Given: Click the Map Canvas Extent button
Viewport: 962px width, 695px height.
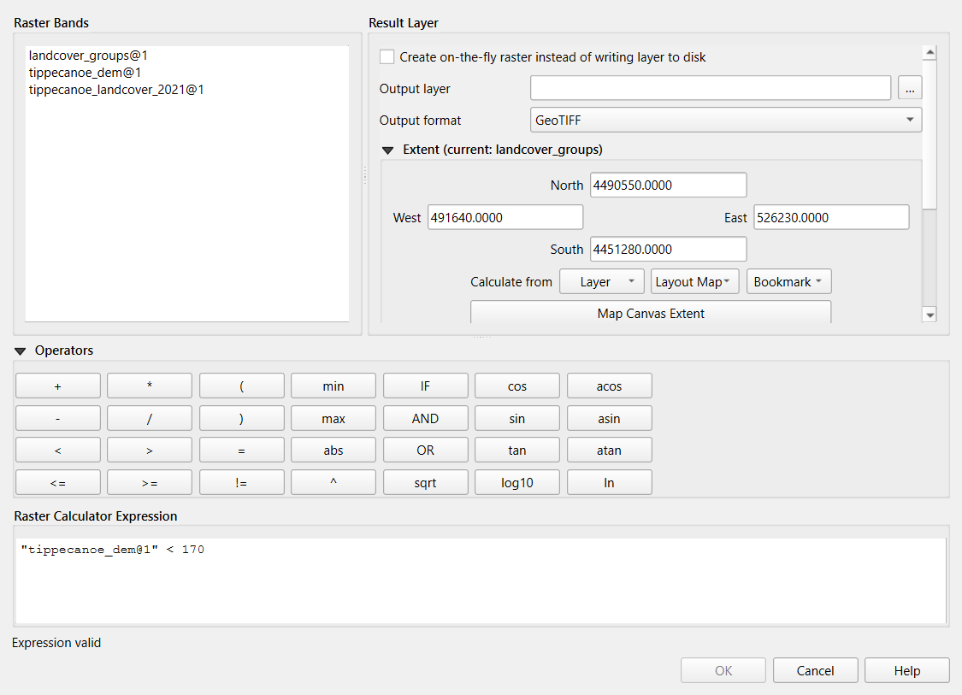Looking at the screenshot, I should (x=651, y=312).
